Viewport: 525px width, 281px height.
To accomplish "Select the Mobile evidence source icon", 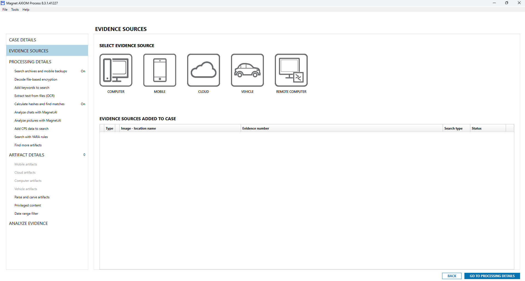I will 160,70.
